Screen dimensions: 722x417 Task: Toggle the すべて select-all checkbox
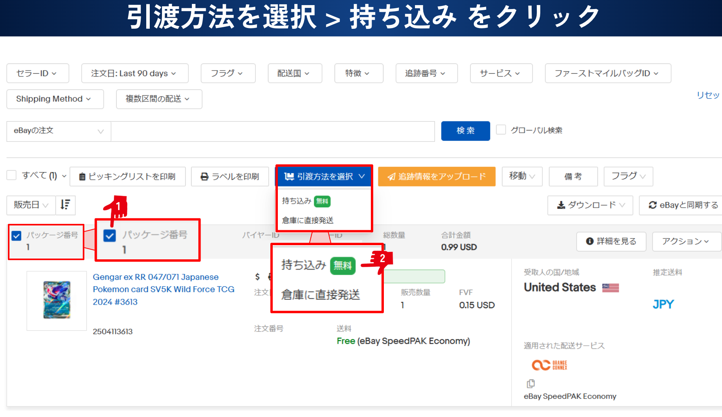click(12, 175)
